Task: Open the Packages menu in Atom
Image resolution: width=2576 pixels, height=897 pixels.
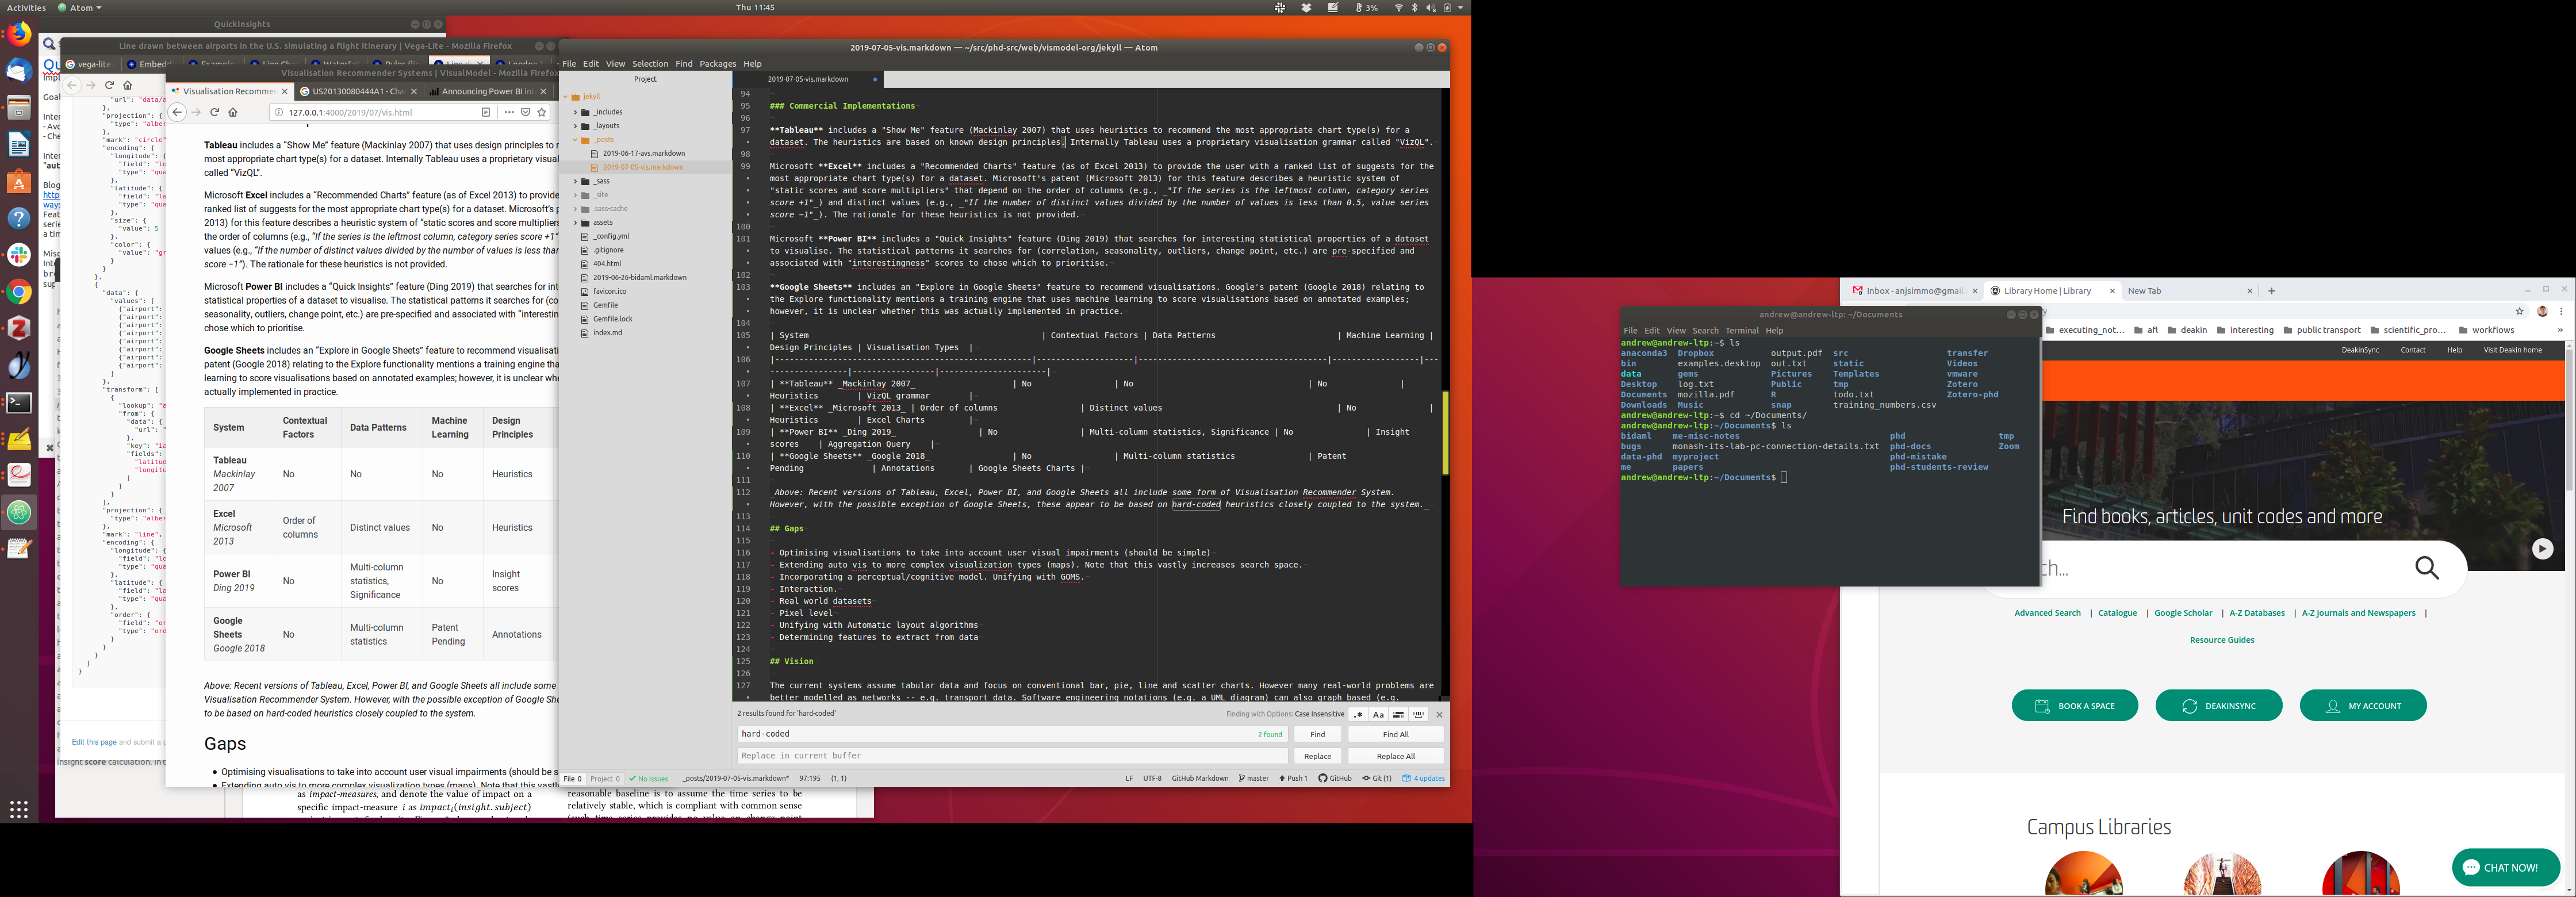Action: pos(717,64)
